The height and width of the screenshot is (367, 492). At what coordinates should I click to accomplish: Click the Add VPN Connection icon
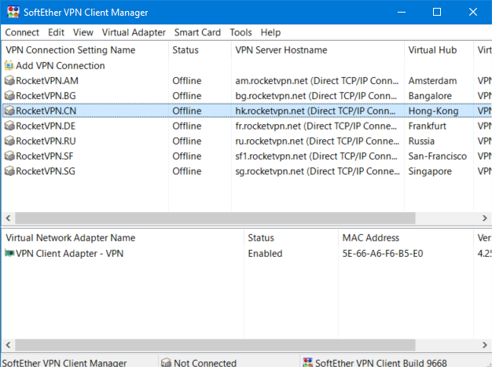click(x=9, y=65)
